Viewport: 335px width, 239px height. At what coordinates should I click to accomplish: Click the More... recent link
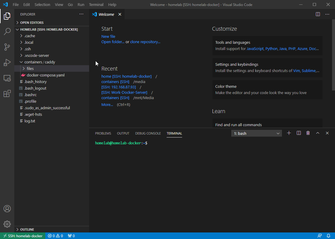(x=107, y=104)
